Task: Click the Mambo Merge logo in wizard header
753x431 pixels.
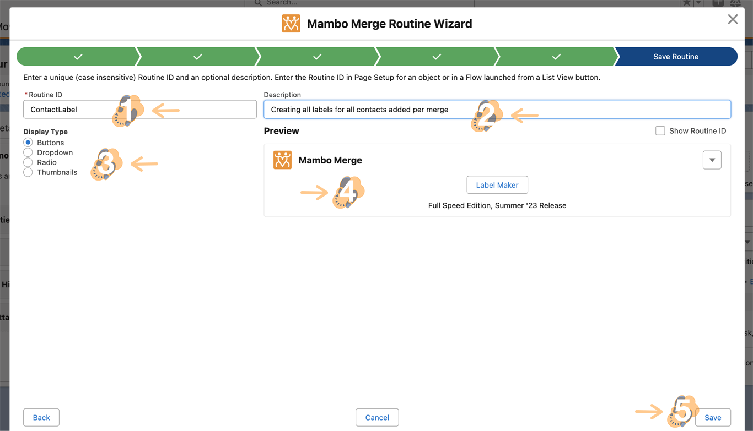Action: 291,24
